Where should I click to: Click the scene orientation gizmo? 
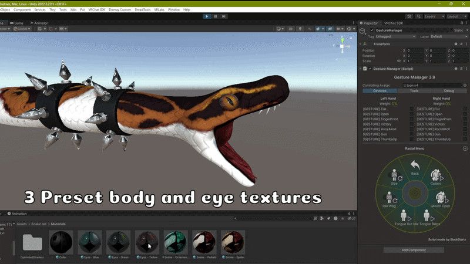click(x=342, y=46)
